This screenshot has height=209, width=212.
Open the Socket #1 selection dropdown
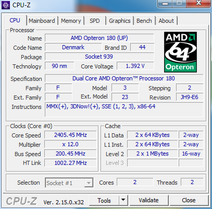point(69,183)
